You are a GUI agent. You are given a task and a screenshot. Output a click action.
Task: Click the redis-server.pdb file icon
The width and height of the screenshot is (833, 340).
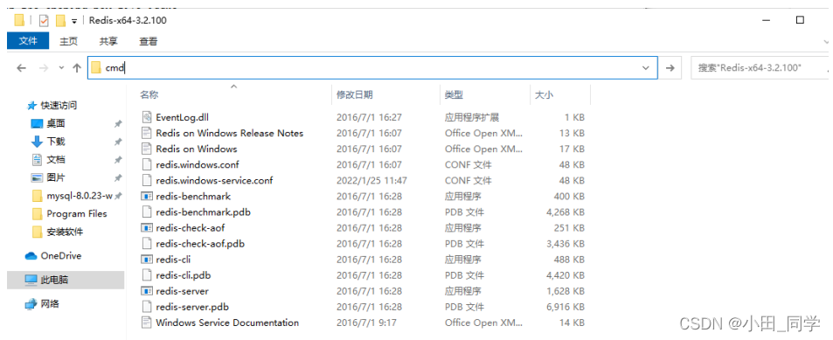147,307
